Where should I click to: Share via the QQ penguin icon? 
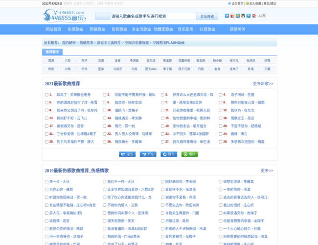243,16
